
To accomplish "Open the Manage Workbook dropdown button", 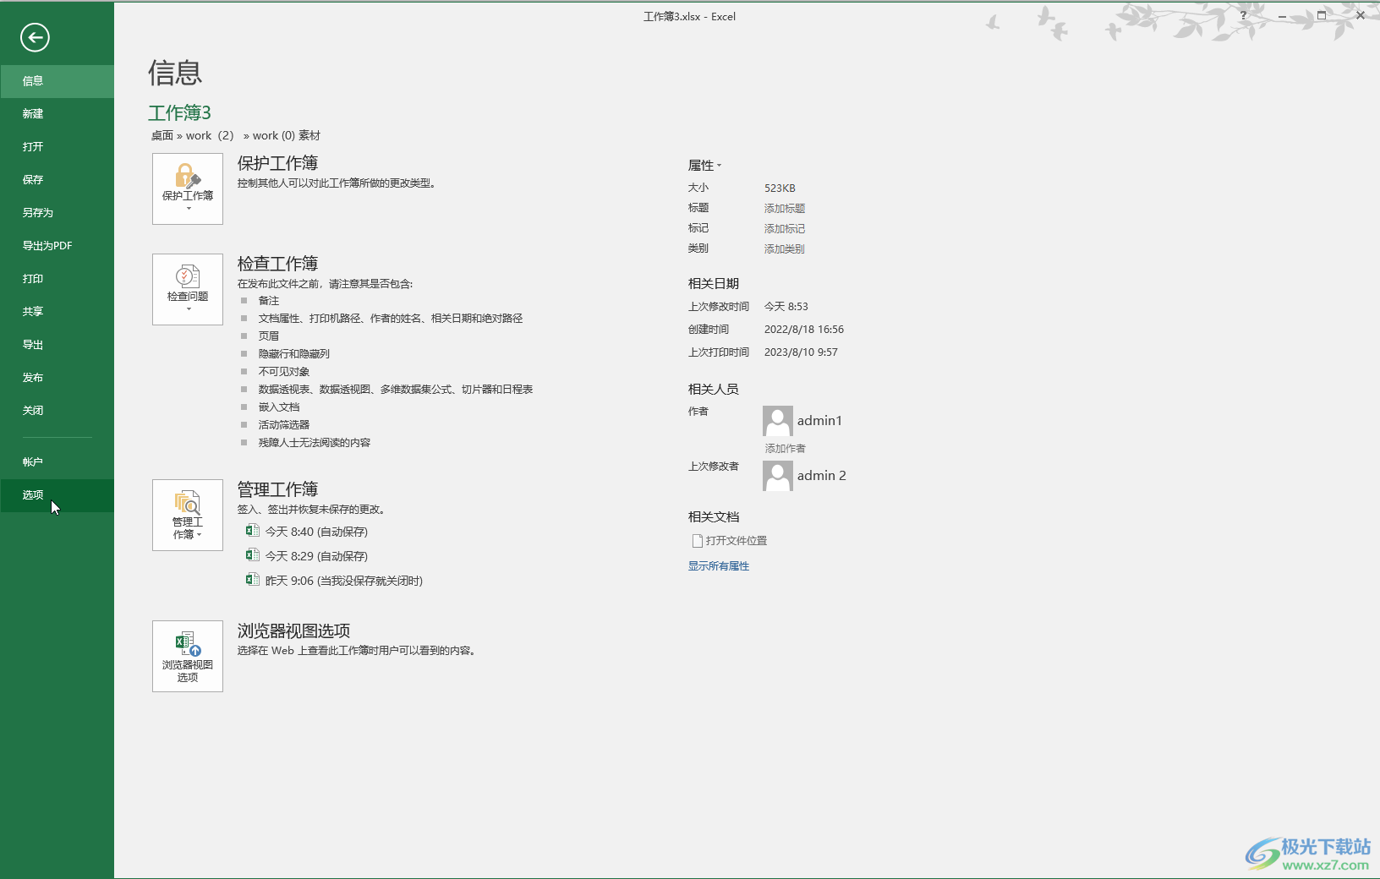I will (188, 515).
